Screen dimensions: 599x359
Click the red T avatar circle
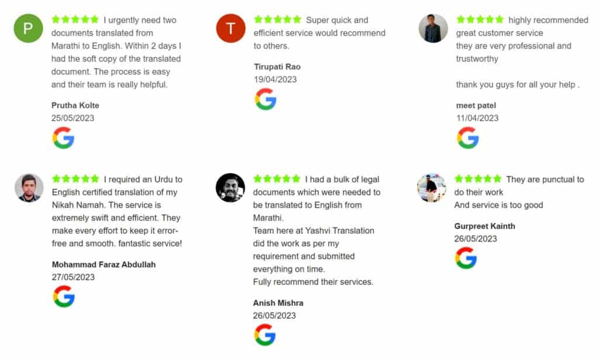pyautogui.click(x=230, y=29)
